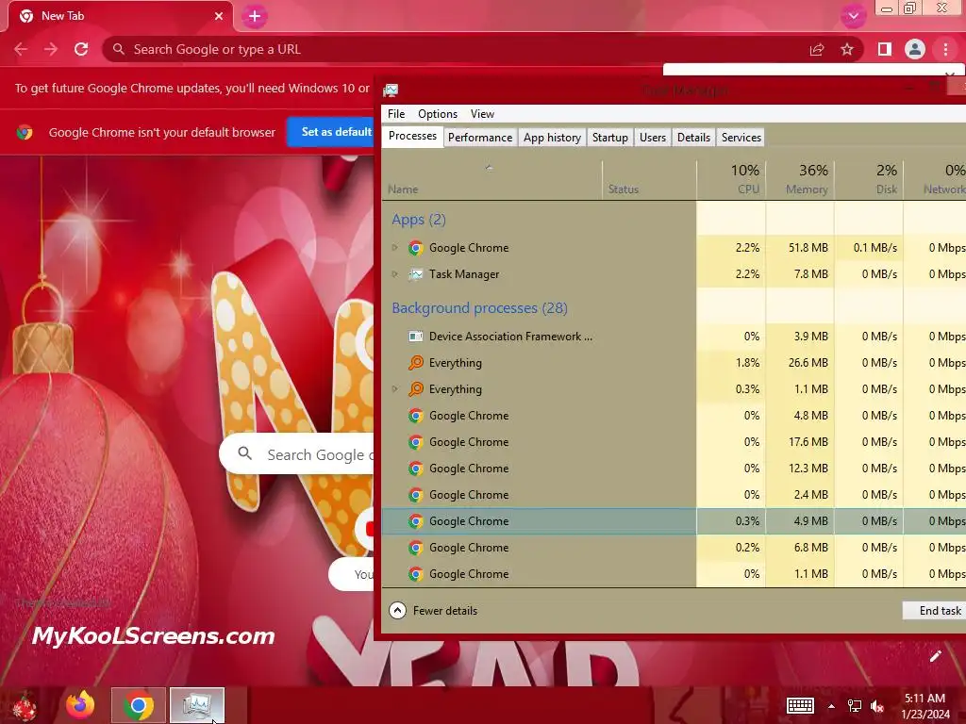Click Chrome icon in 2.4 MB row
The image size is (966, 724).
(416, 495)
